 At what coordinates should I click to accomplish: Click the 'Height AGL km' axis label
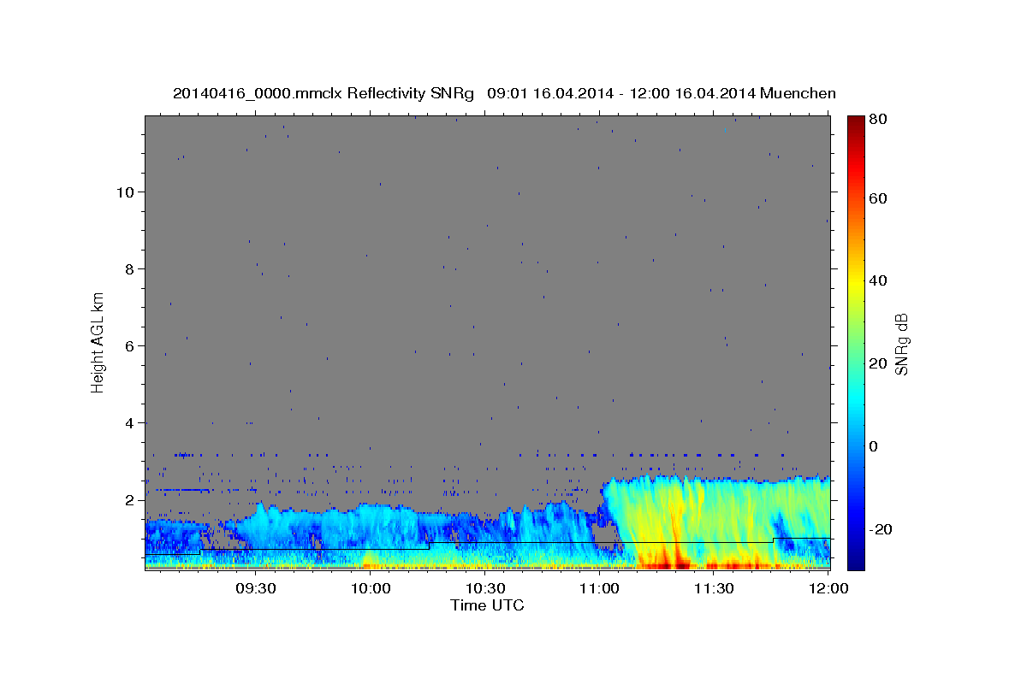[98, 342]
